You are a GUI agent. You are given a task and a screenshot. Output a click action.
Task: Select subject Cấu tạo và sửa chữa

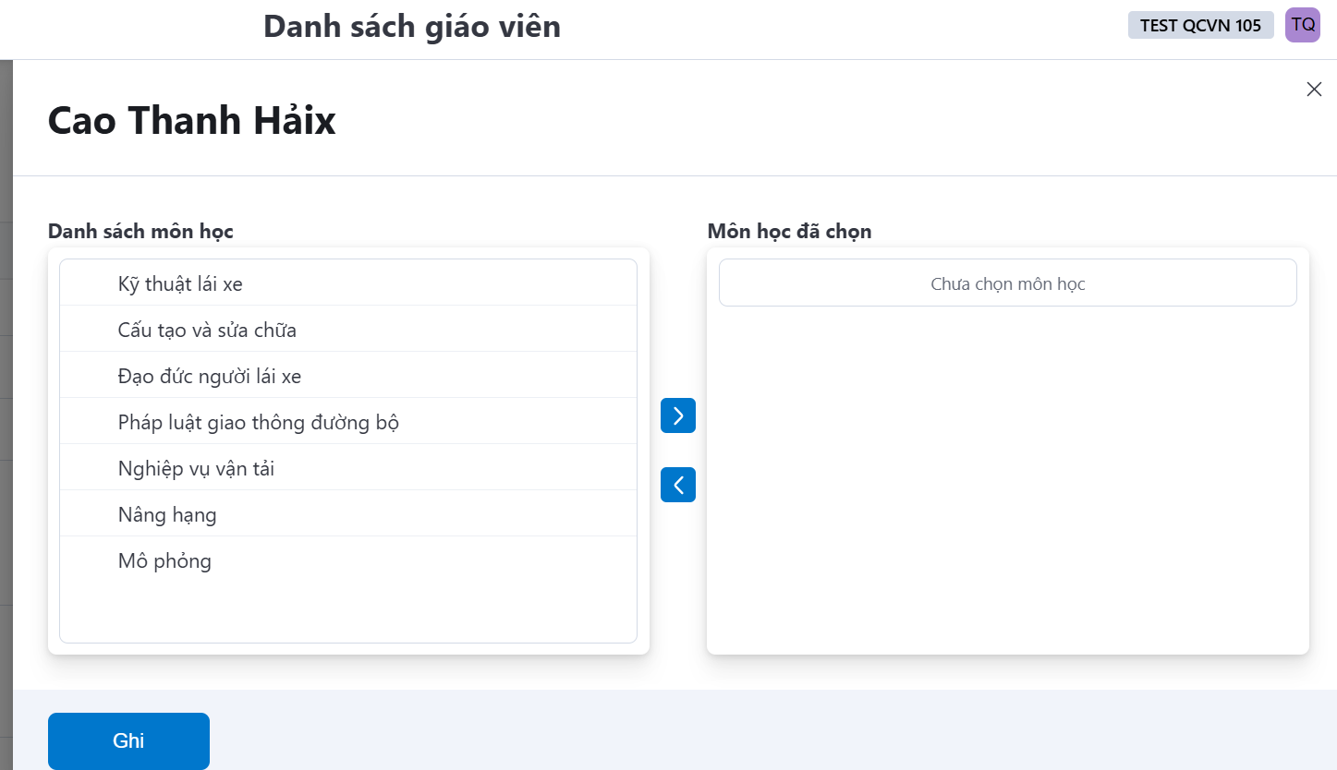(348, 330)
